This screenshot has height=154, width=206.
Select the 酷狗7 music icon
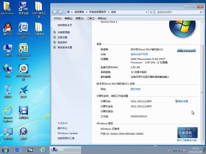(x=23, y=133)
